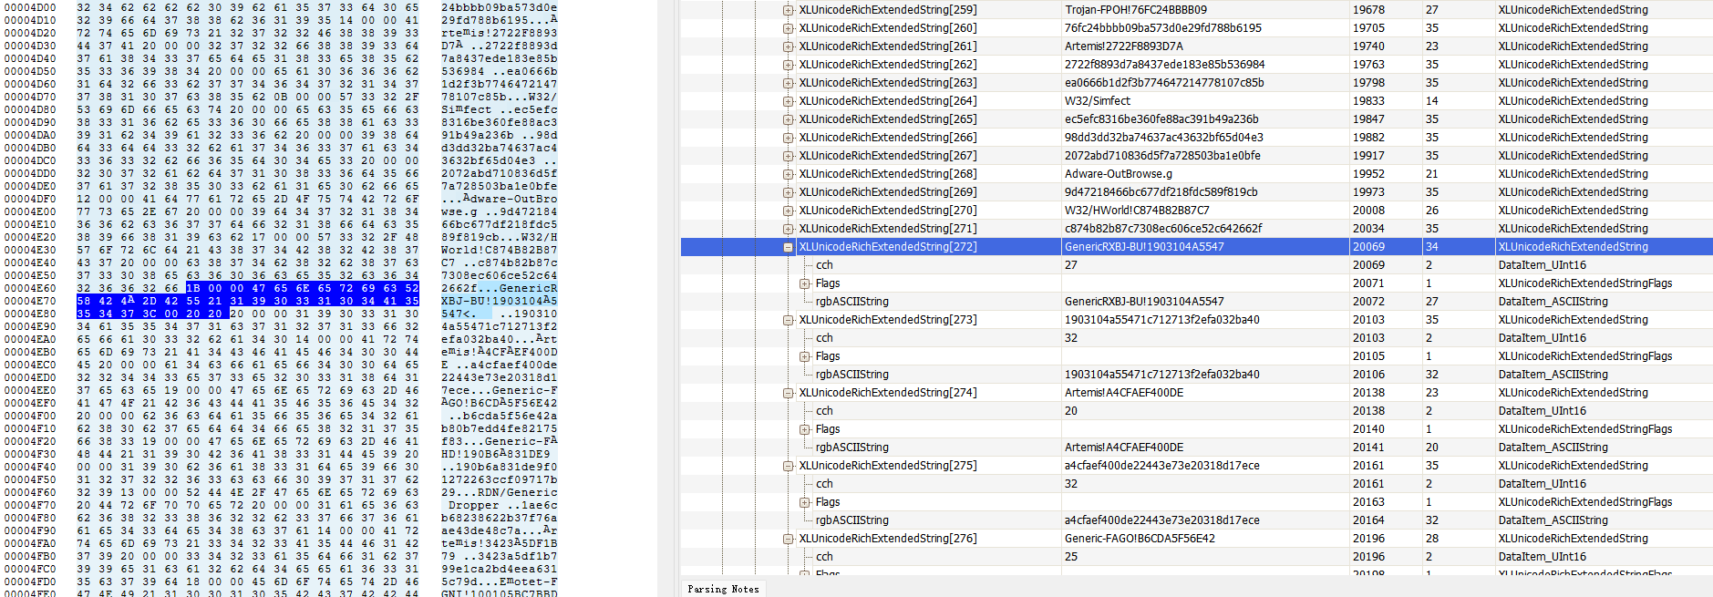Click XLUnicodeRichExtendedStringFlags type at offset 20071
The width and height of the screenshot is (1713, 597).
click(1584, 283)
